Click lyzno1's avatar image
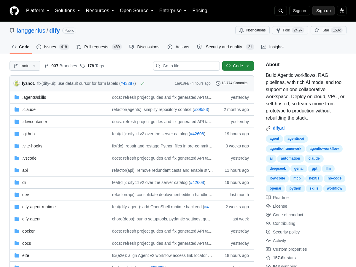Screen dimensions: 356x267 pyautogui.click(x=17, y=83)
